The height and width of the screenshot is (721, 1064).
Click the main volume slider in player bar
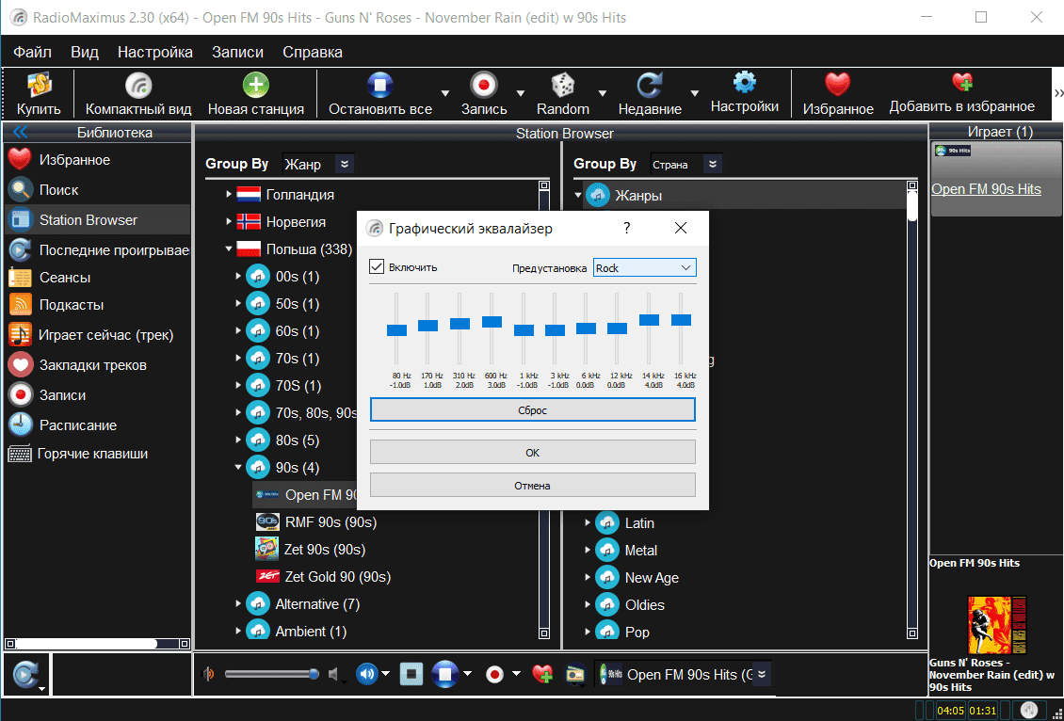(271, 674)
